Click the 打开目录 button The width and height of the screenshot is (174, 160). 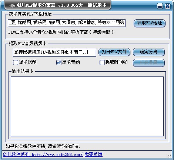tap(149, 63)
